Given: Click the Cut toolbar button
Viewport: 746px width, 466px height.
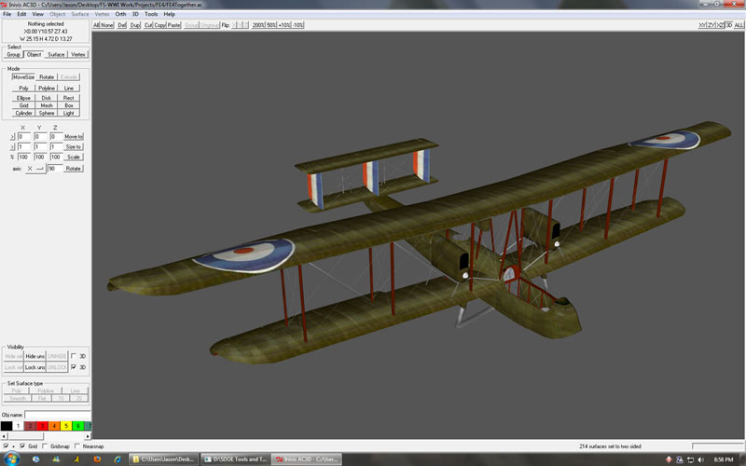Looking at the screenshot, I should [x=148, y=25].
